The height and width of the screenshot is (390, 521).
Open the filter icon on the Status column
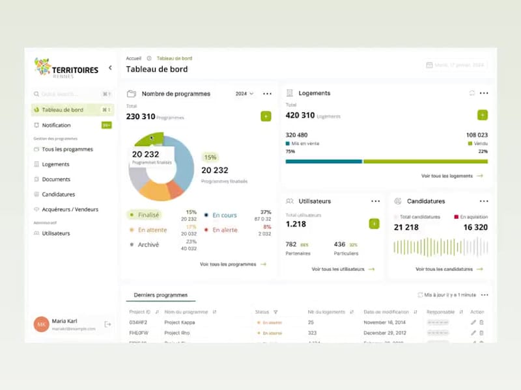coord(277,311)
